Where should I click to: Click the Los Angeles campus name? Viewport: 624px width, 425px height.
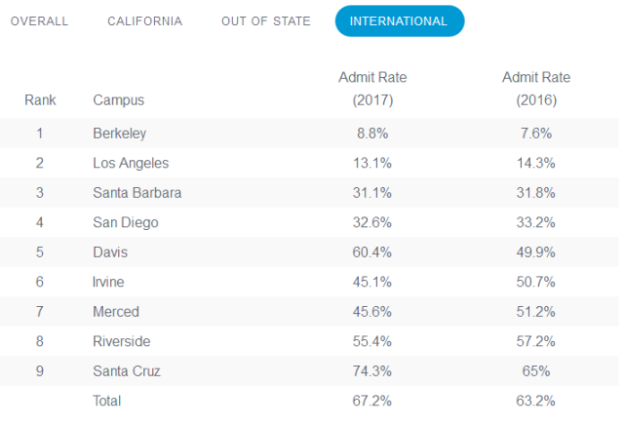pyautogui.click(x=131, y=163)
